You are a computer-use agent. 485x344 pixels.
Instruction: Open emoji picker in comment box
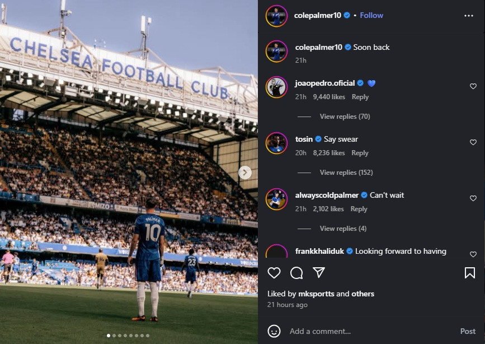click(274, 331)
